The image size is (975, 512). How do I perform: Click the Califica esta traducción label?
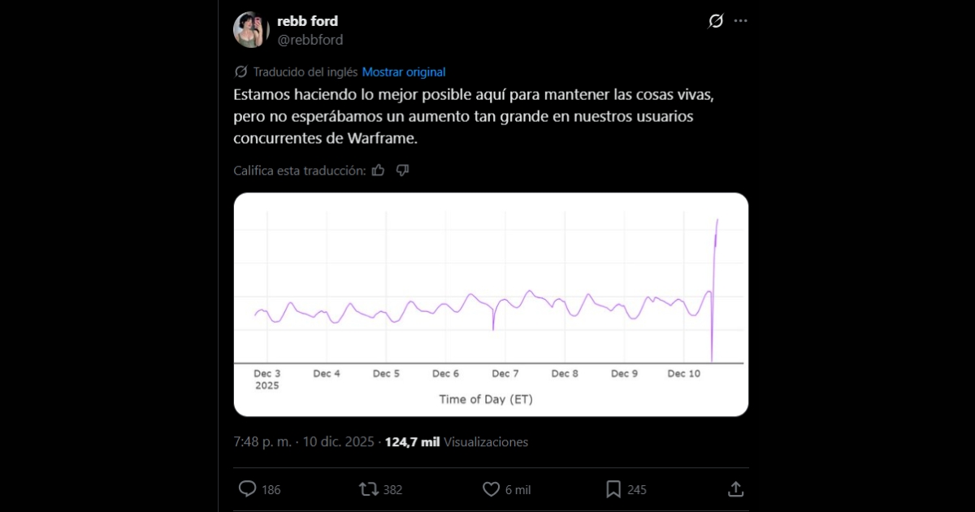[298, 171]
